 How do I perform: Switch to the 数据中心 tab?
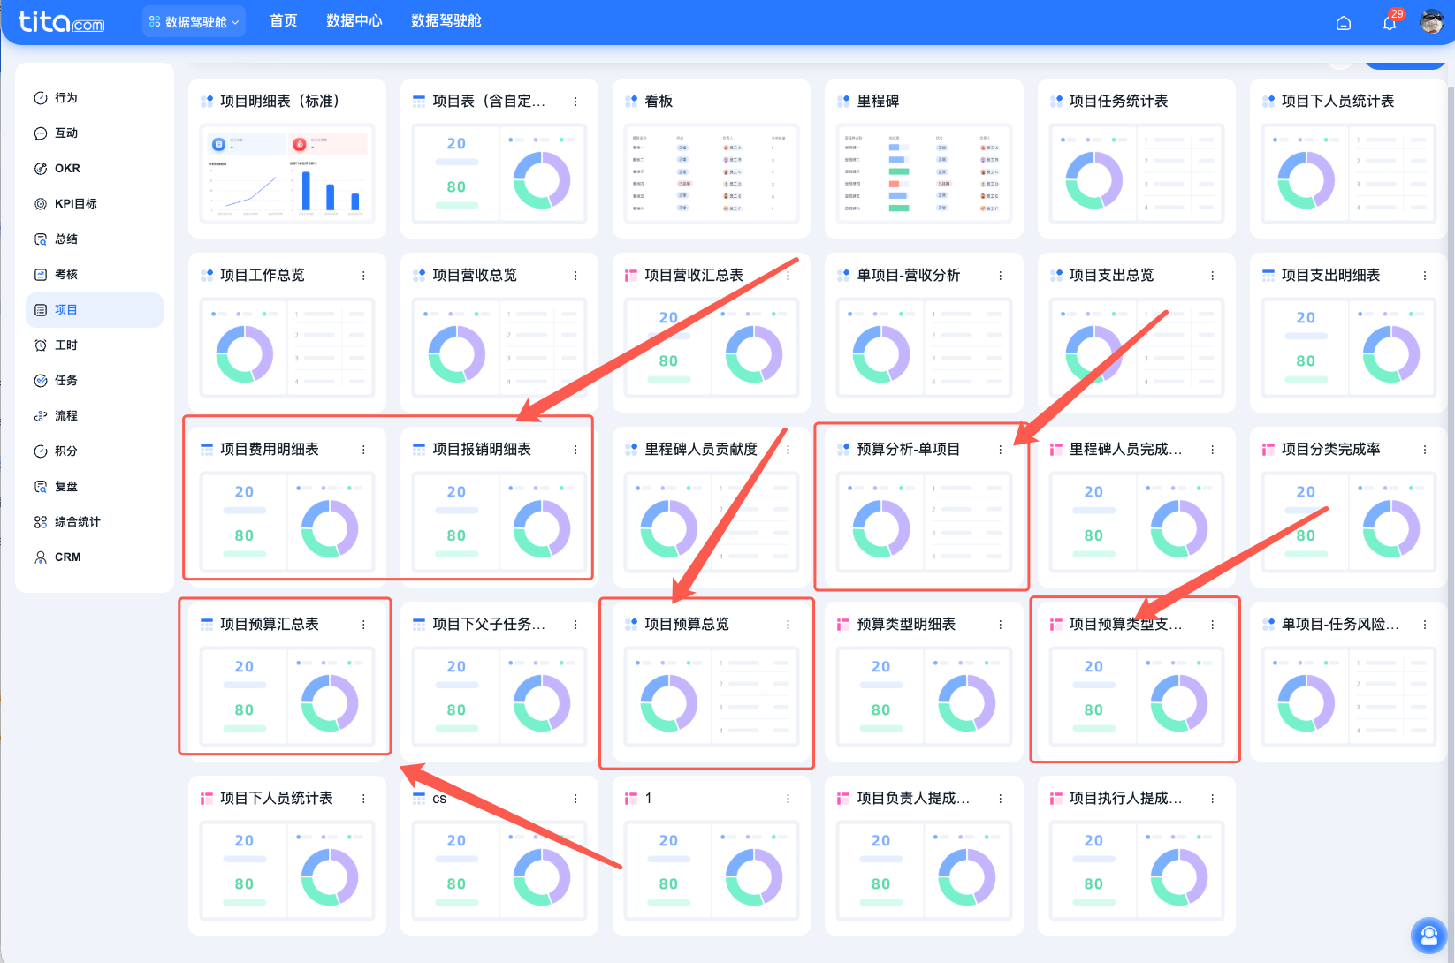pyautogui.click(x=354, y=21)
